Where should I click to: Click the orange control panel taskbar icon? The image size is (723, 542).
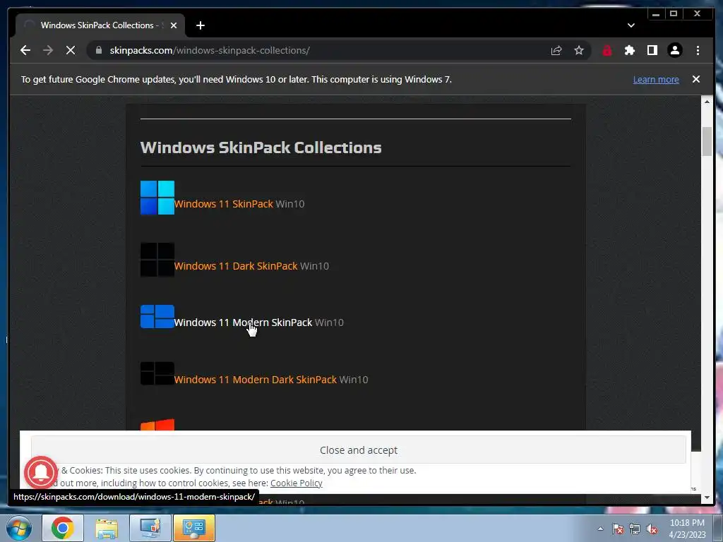[194, 528]
